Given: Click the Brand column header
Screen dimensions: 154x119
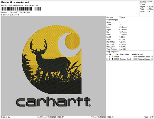Looking at the screenshot, I should (140, 54).
